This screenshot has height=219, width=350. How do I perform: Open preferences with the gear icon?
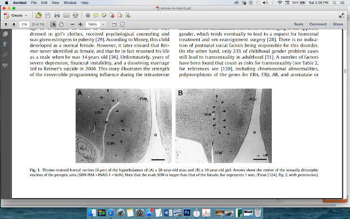(x=88, y=15)
